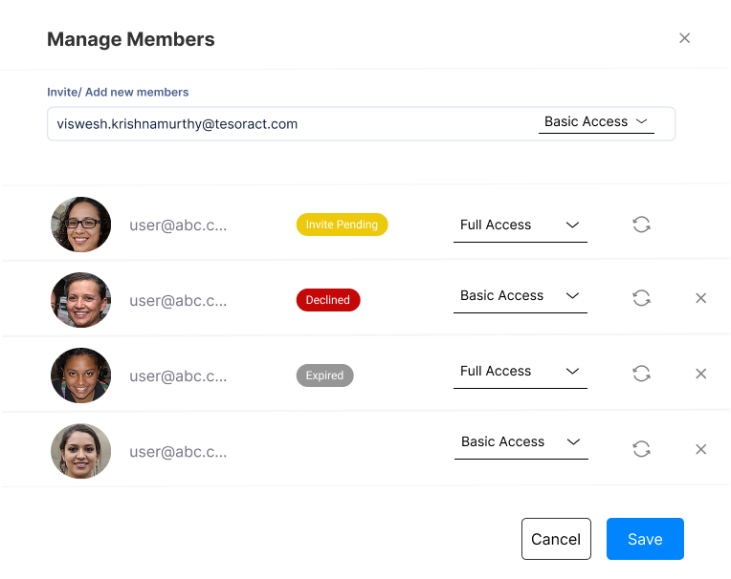Remove the Expired member with X icon

[x=700, y=374]
